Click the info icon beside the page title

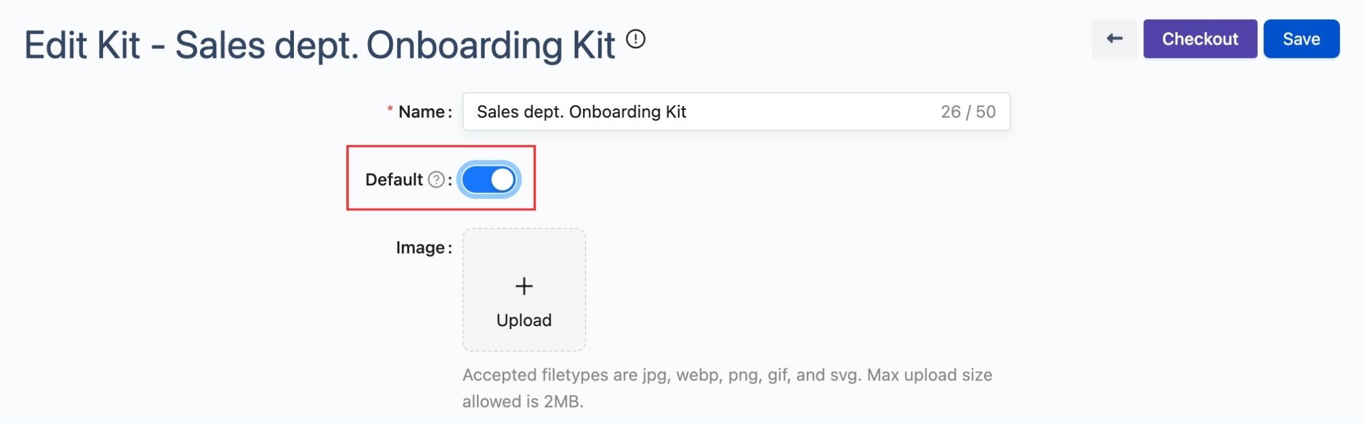635,39
